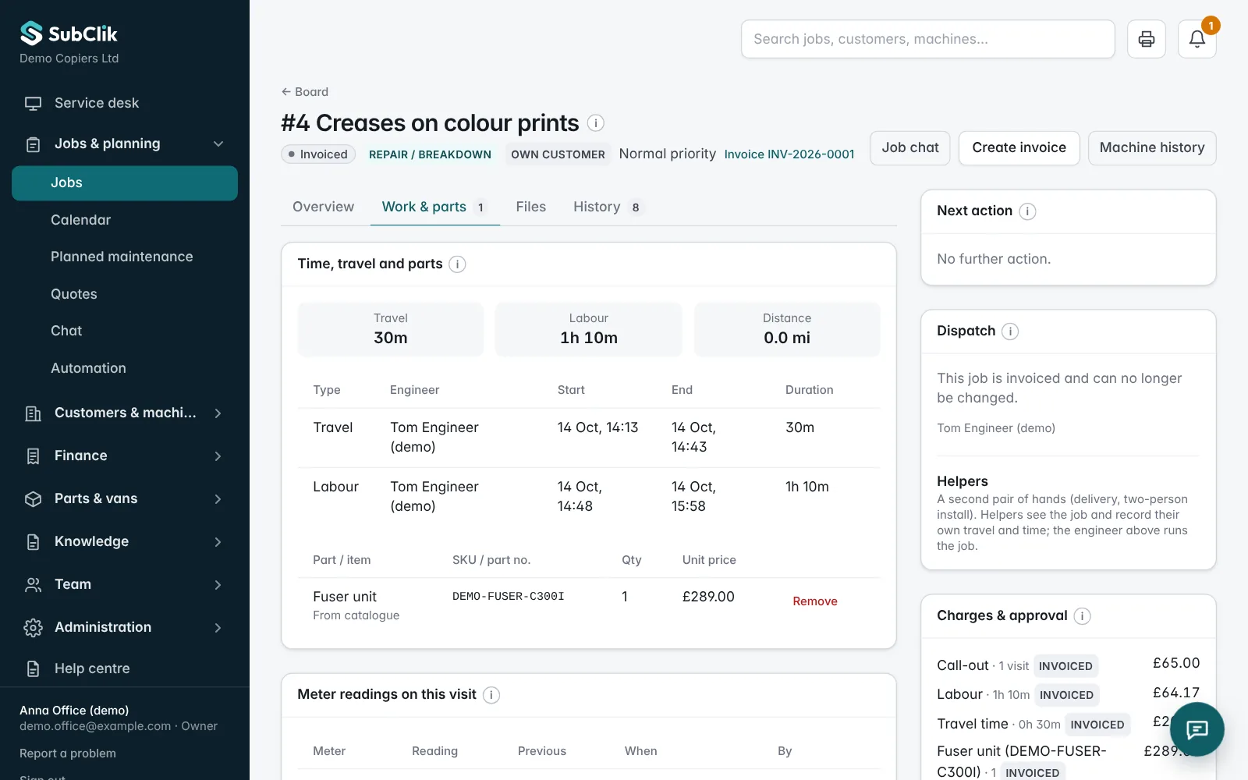
Task: Open Machine history
Action: coord(1152,148)
